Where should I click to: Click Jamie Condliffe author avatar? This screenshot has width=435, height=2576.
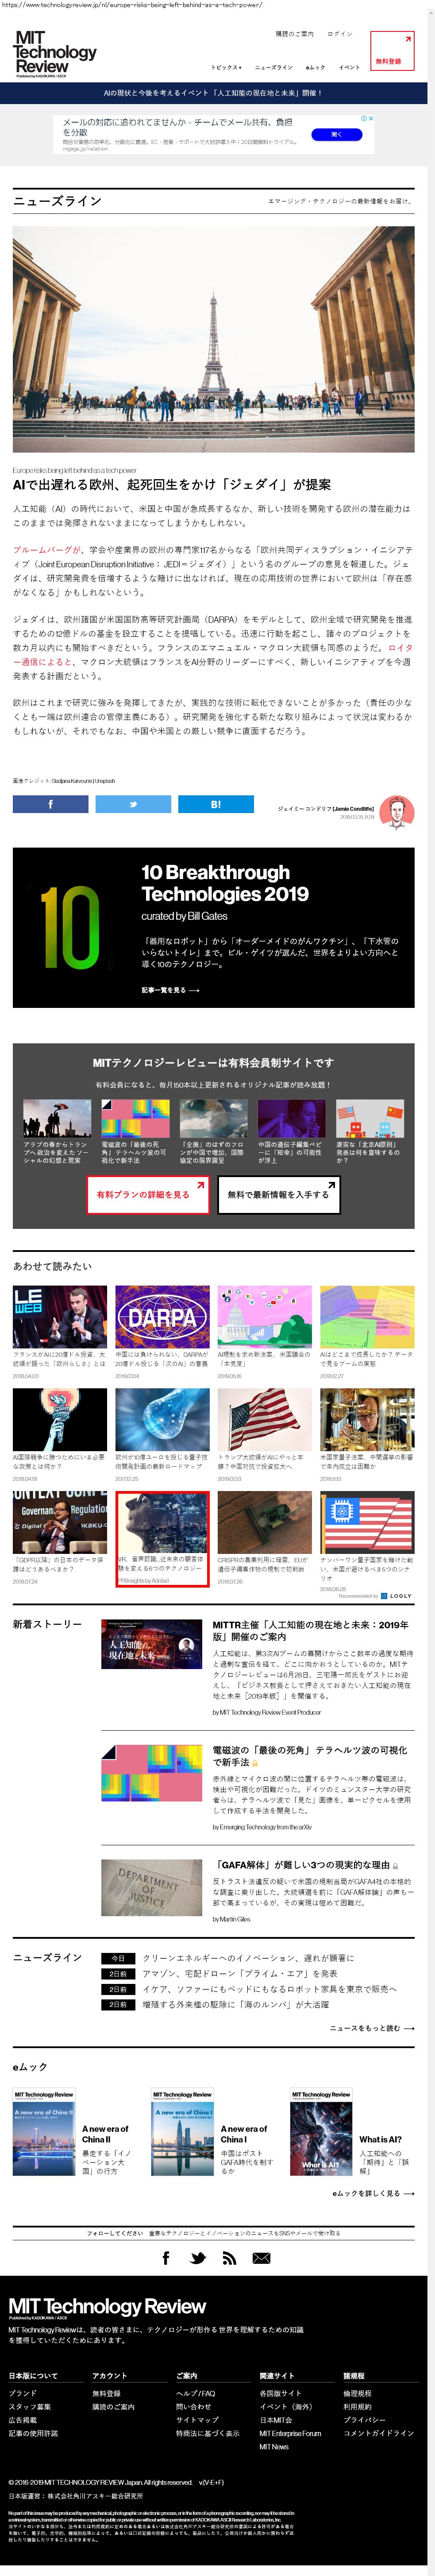[396, 812]
